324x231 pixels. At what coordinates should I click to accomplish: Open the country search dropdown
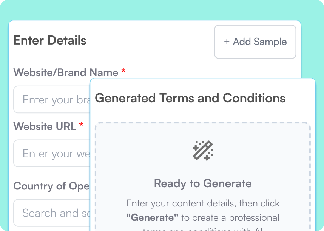[x=52, y=213]
